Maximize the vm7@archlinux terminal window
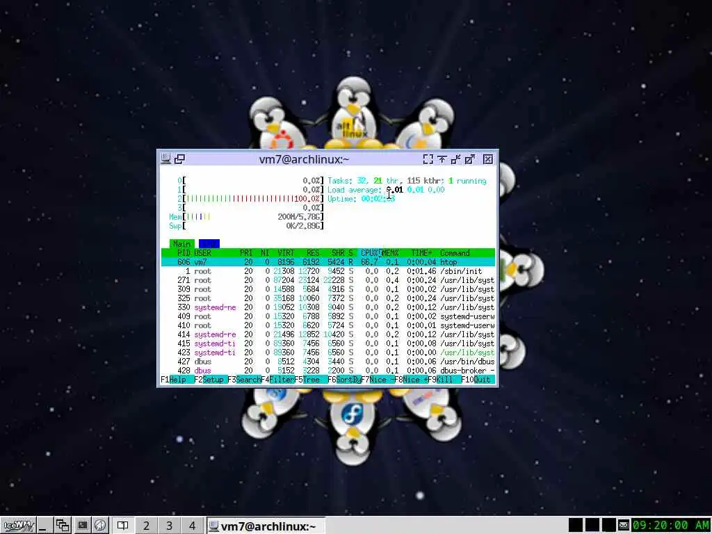Image resolution: width=712 pixels, height=534 pixels. tap(469, 159)
